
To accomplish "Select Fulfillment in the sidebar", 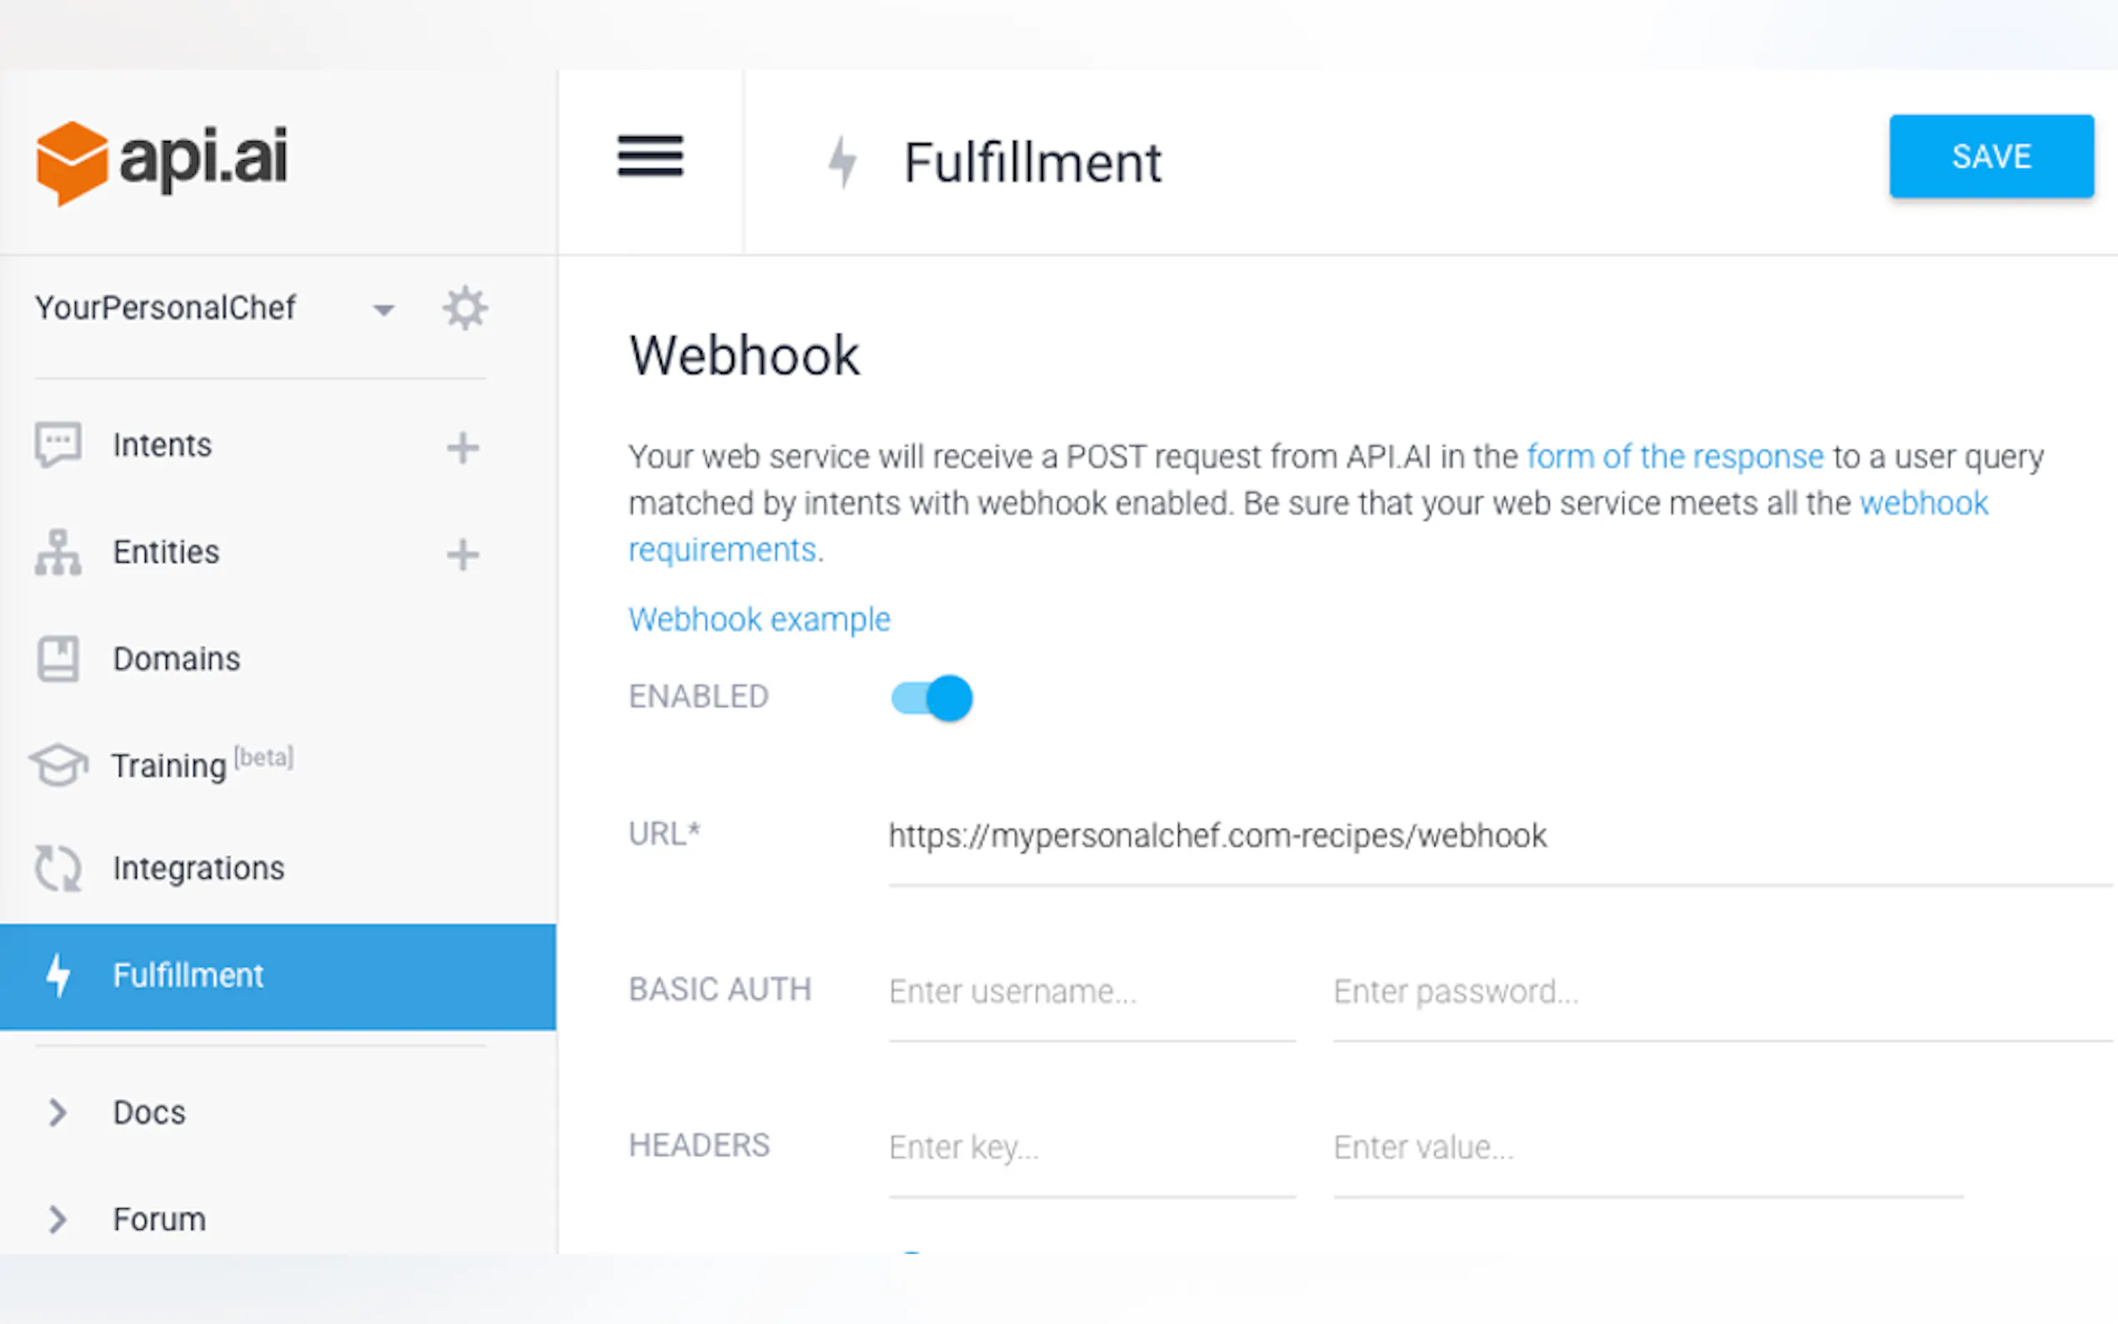I will click(x=188, y=975).
